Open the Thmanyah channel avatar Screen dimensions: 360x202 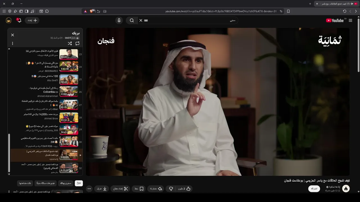coord(346,189)
